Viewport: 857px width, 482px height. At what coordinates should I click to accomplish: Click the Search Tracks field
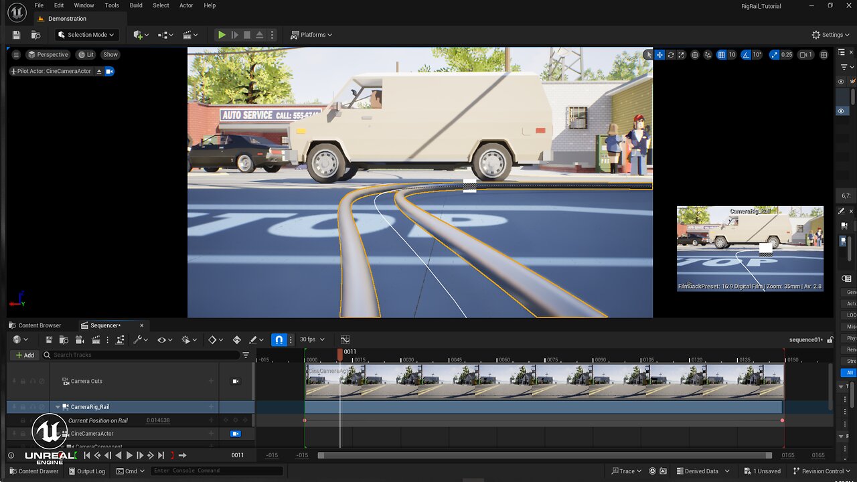pos(141,355)
